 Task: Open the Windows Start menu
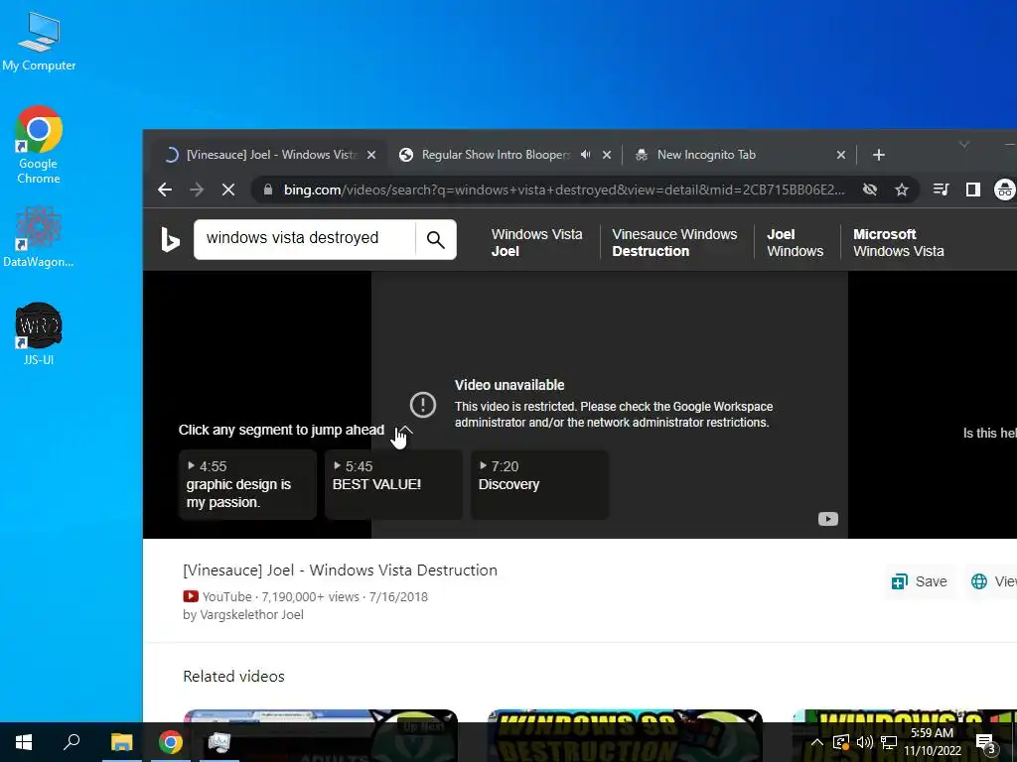24,742
